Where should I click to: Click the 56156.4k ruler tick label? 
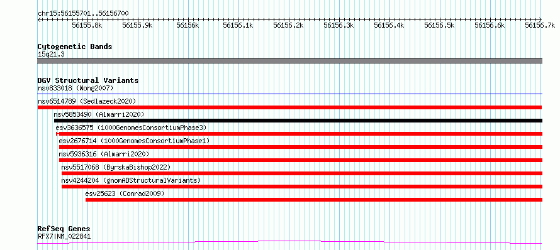[x=389, y=25]
